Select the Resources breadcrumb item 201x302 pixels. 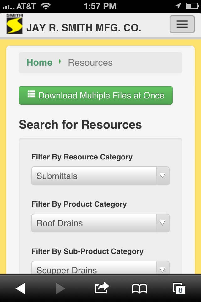pyautogui.click(x=90, y=63)
